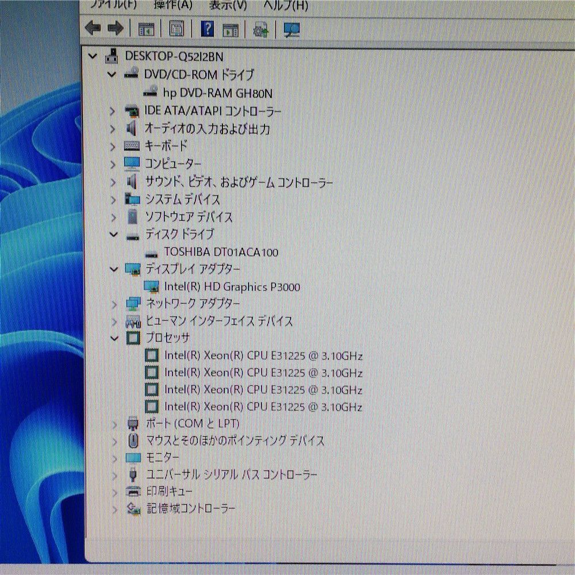Select hp DVD-RAM GH80N device

(x=217, y=93)
